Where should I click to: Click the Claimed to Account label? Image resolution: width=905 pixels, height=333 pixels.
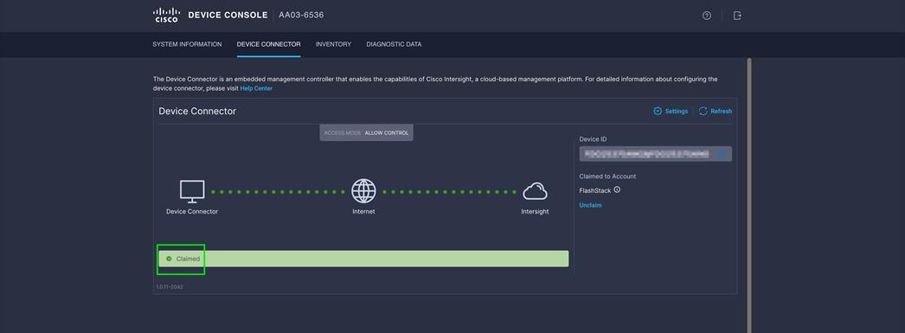pyautogui.click(x=607, y=176)
